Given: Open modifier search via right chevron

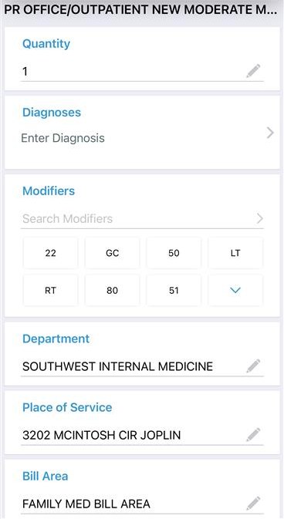Looking at the screenshot, I should click(260, 218).
